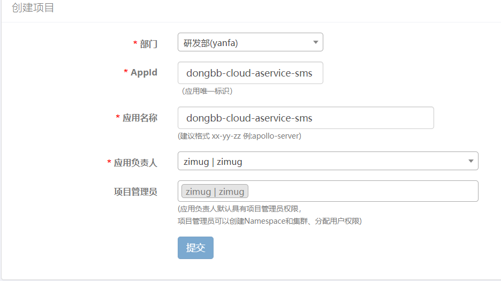This screenshot has width=501, height=281.
Task: Click the AppId field label
Action: (144, 72)
